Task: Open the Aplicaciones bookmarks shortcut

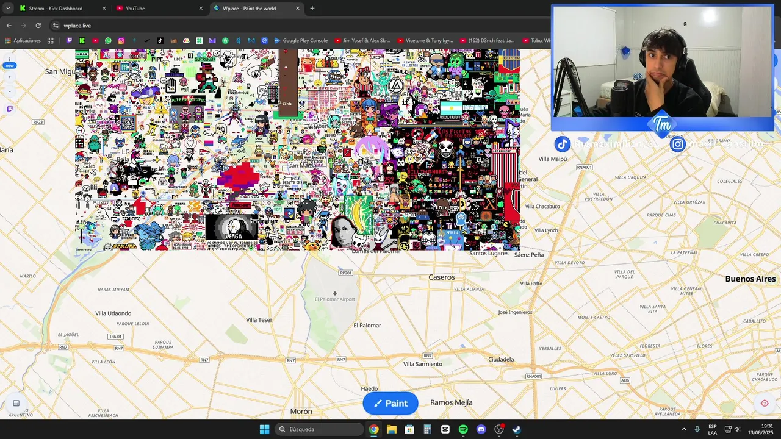Action: pyautogui.click(x=23, y=41)
